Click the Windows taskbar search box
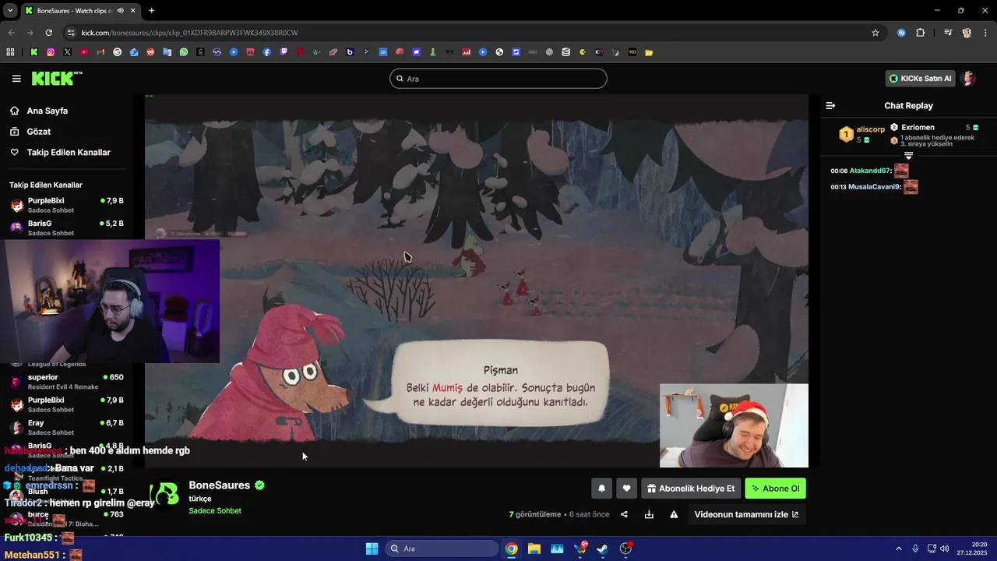This screenshot has width=997, height=561. pyautogui.click(x=442, y=549)
